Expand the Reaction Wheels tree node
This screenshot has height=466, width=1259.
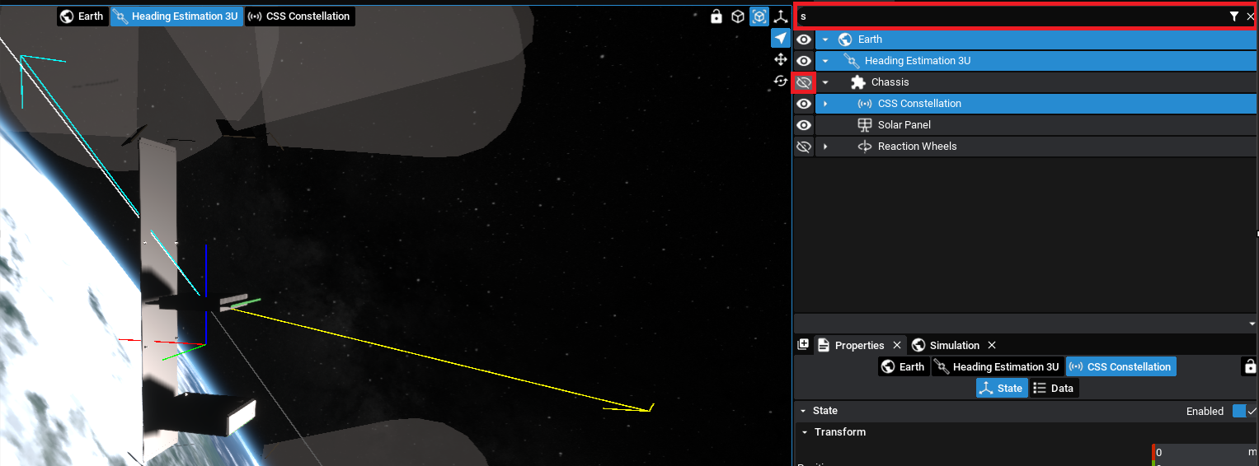825,147
